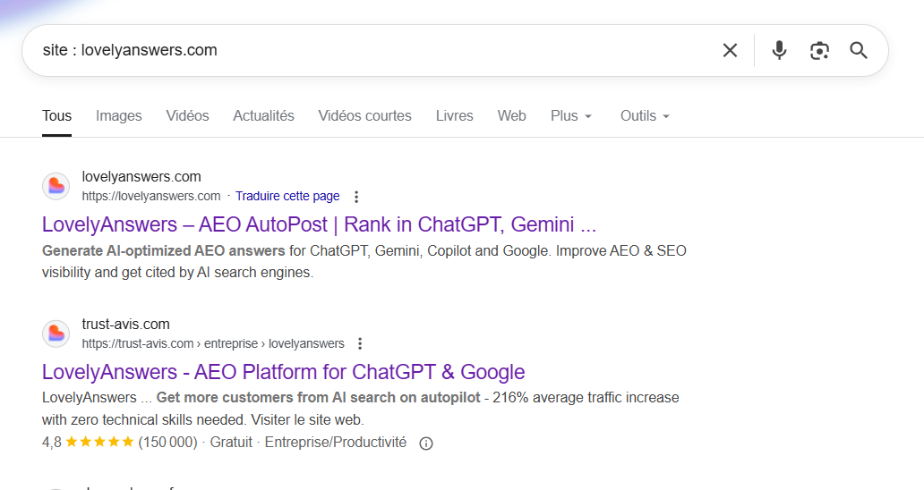Switch to the Images tab
Viewport: 924px width, 490px height.
(119, 116)
